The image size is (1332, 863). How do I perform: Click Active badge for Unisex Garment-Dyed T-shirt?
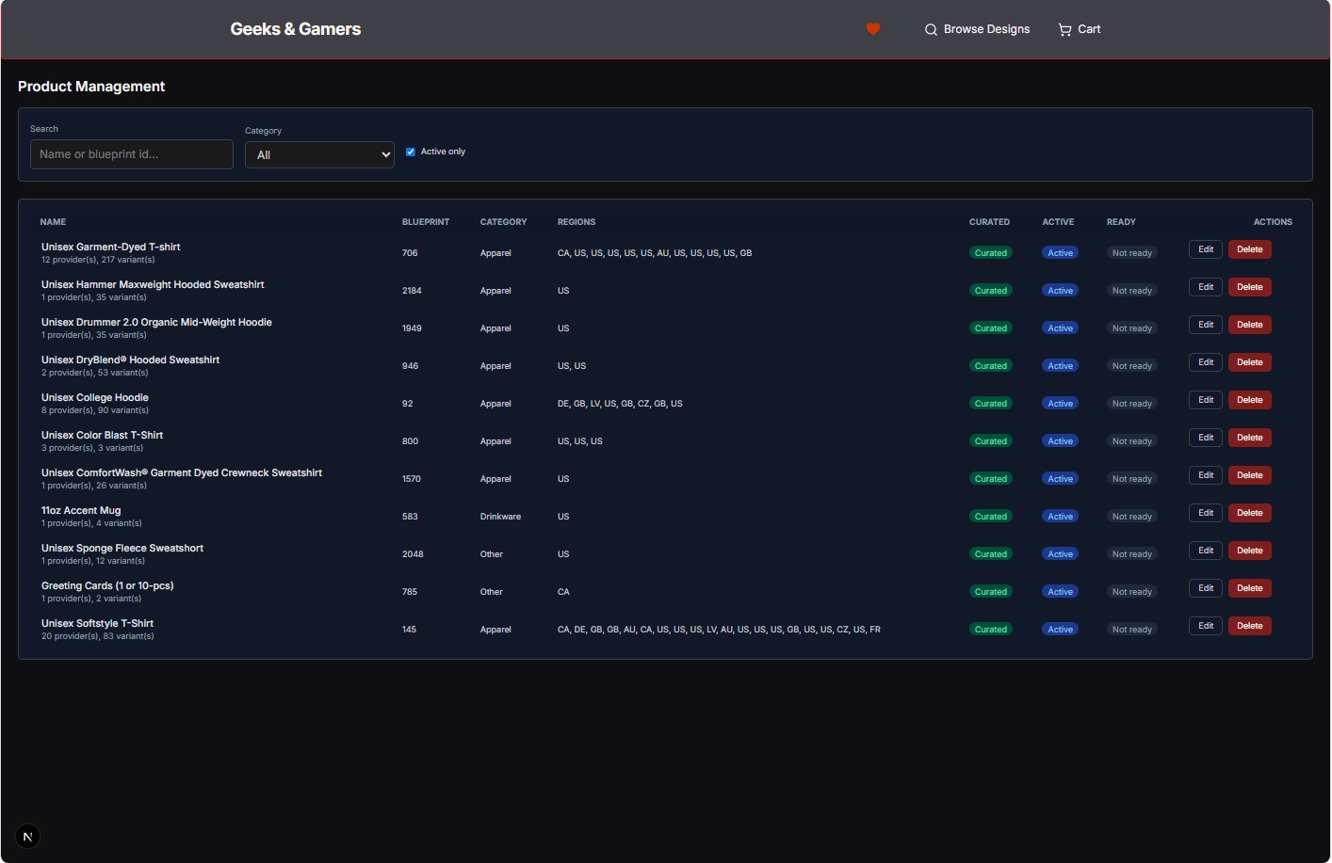coord(1061,253)
